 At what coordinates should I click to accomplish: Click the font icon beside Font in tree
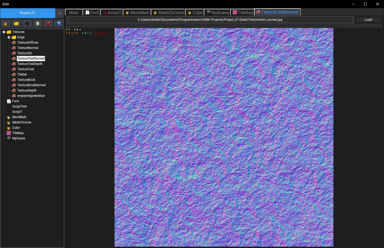pyautogui.click(x=9, y=101)
